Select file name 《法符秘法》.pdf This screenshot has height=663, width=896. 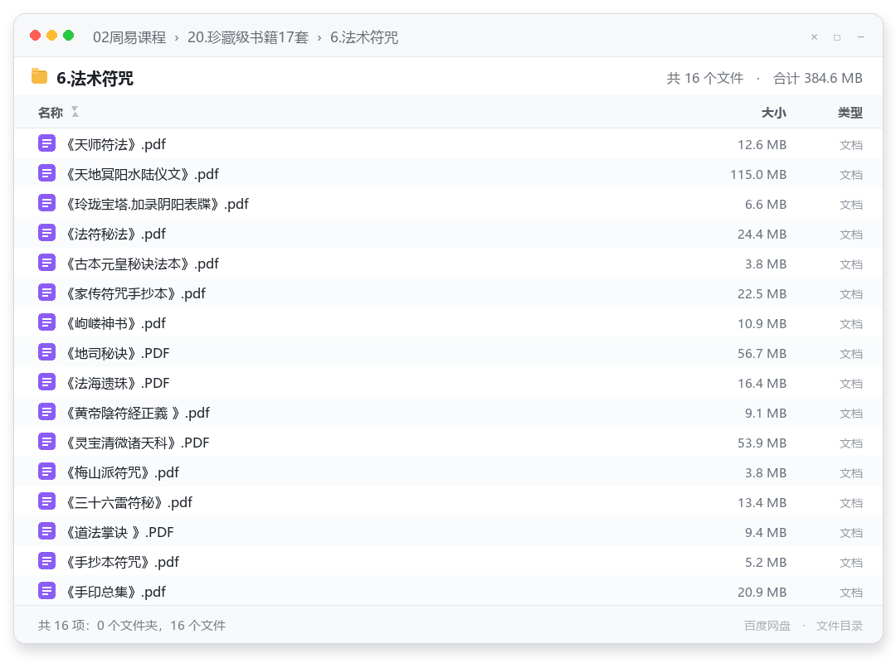[x=116, y=235]
